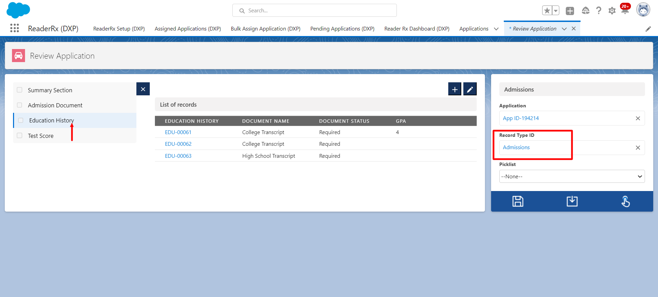
Task: Open the Help question mark icon
Action: [598, 11]
